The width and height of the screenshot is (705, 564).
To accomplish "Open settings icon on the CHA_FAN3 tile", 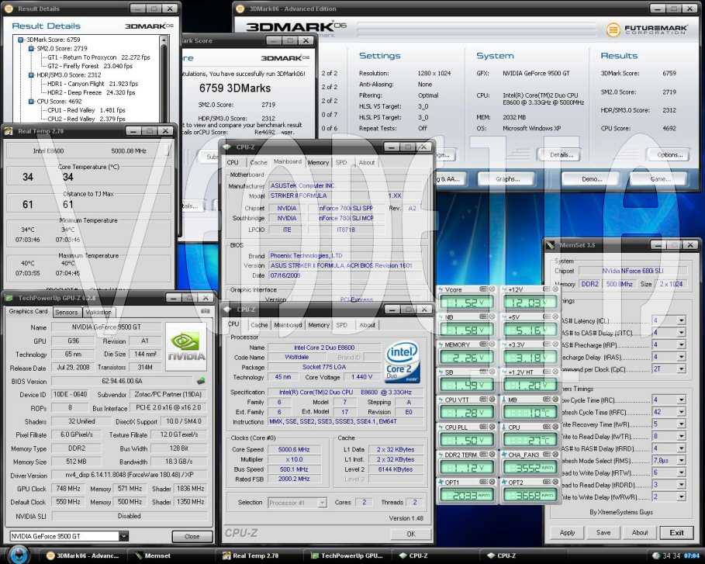I will pos(547,455).
